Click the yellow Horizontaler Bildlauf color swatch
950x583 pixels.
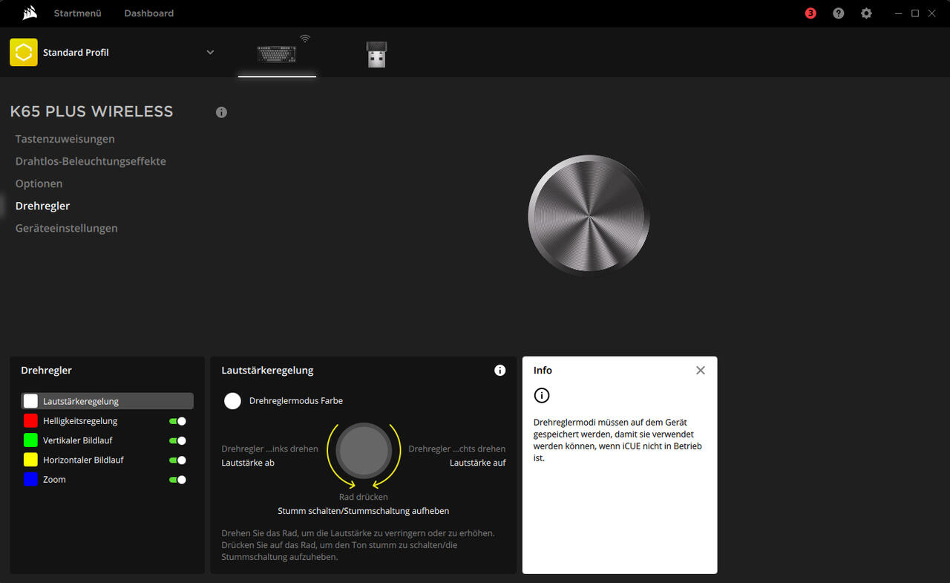[x=30, y=460]
